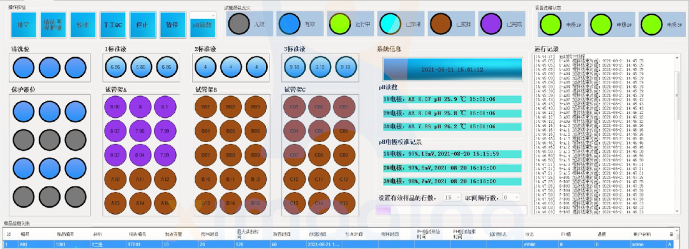The height and width of the screenshot is (249, 689).
Task: Open the 设置有效样品的行数 dropdown showing 15
Action: (452, 197)
